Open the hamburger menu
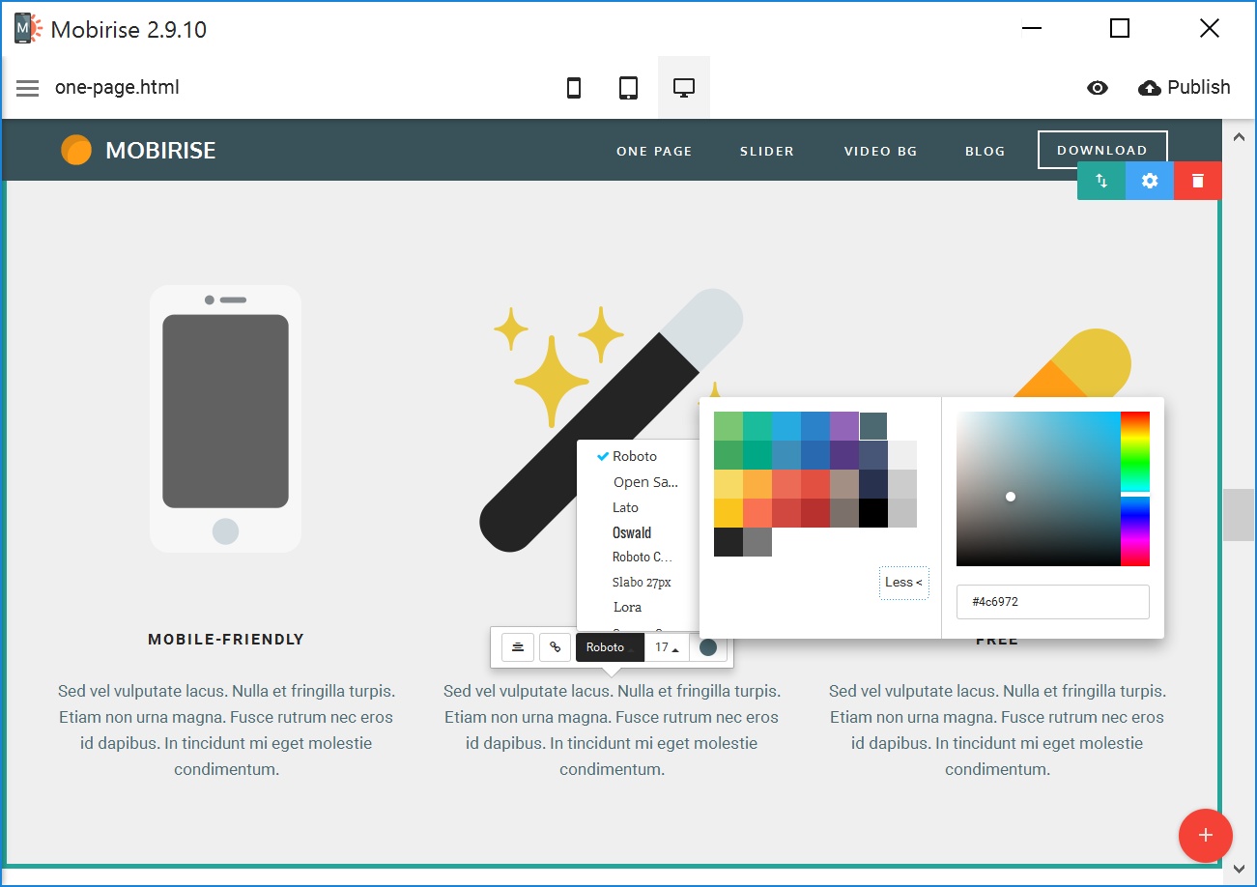1257x887 pixels. [28, 88]
